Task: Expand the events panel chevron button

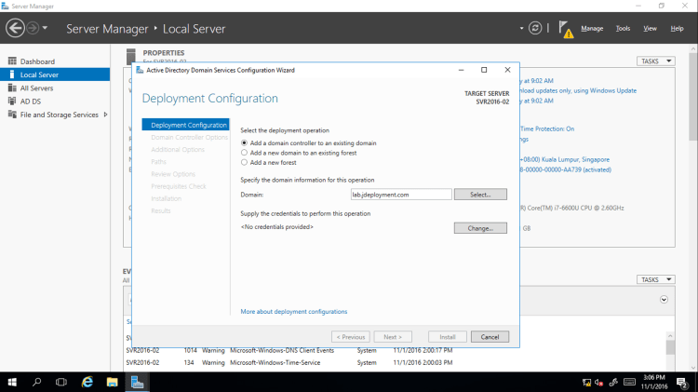Action: coord(664,299)
